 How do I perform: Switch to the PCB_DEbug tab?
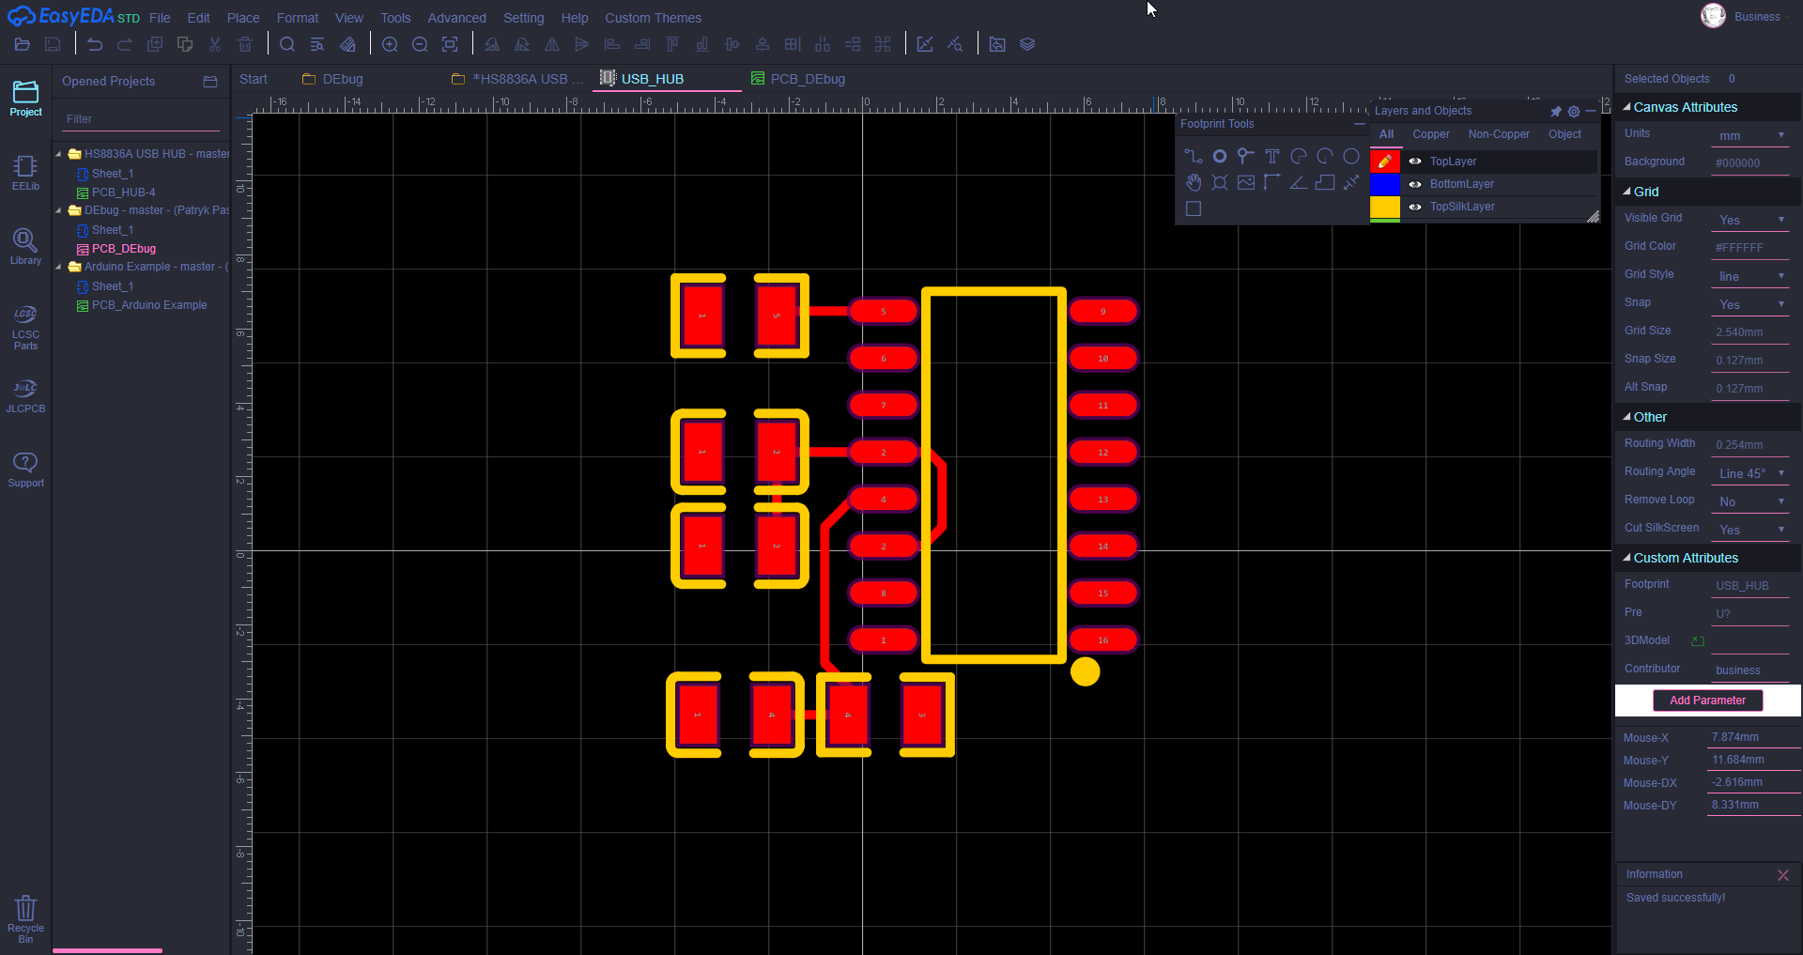(798, 79)
